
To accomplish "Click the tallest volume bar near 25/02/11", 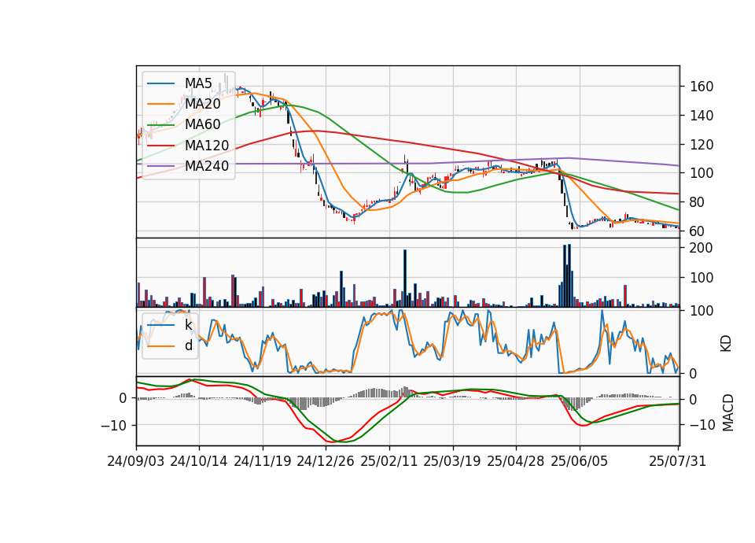I will coord(405,279).
